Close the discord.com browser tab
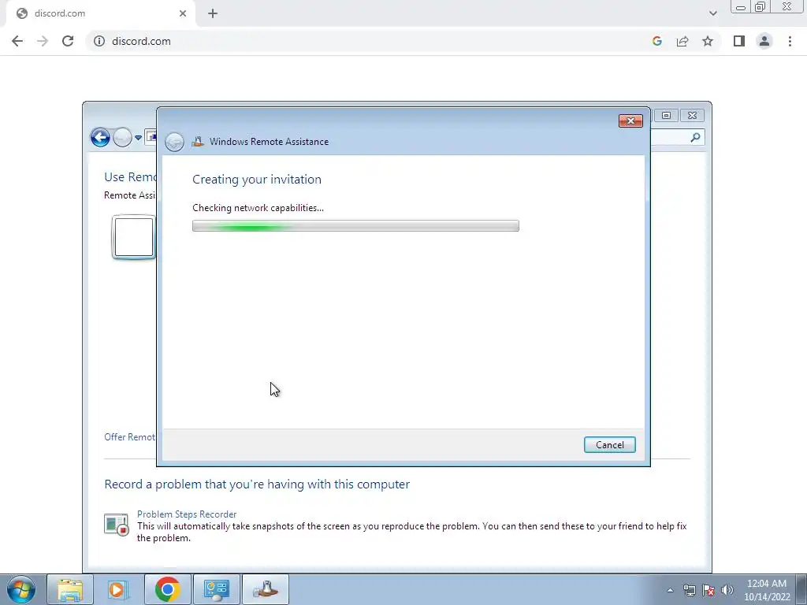Screen dimensions: 807x605 (x=183, y=13)
